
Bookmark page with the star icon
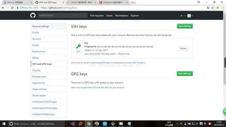coord(213,8)
